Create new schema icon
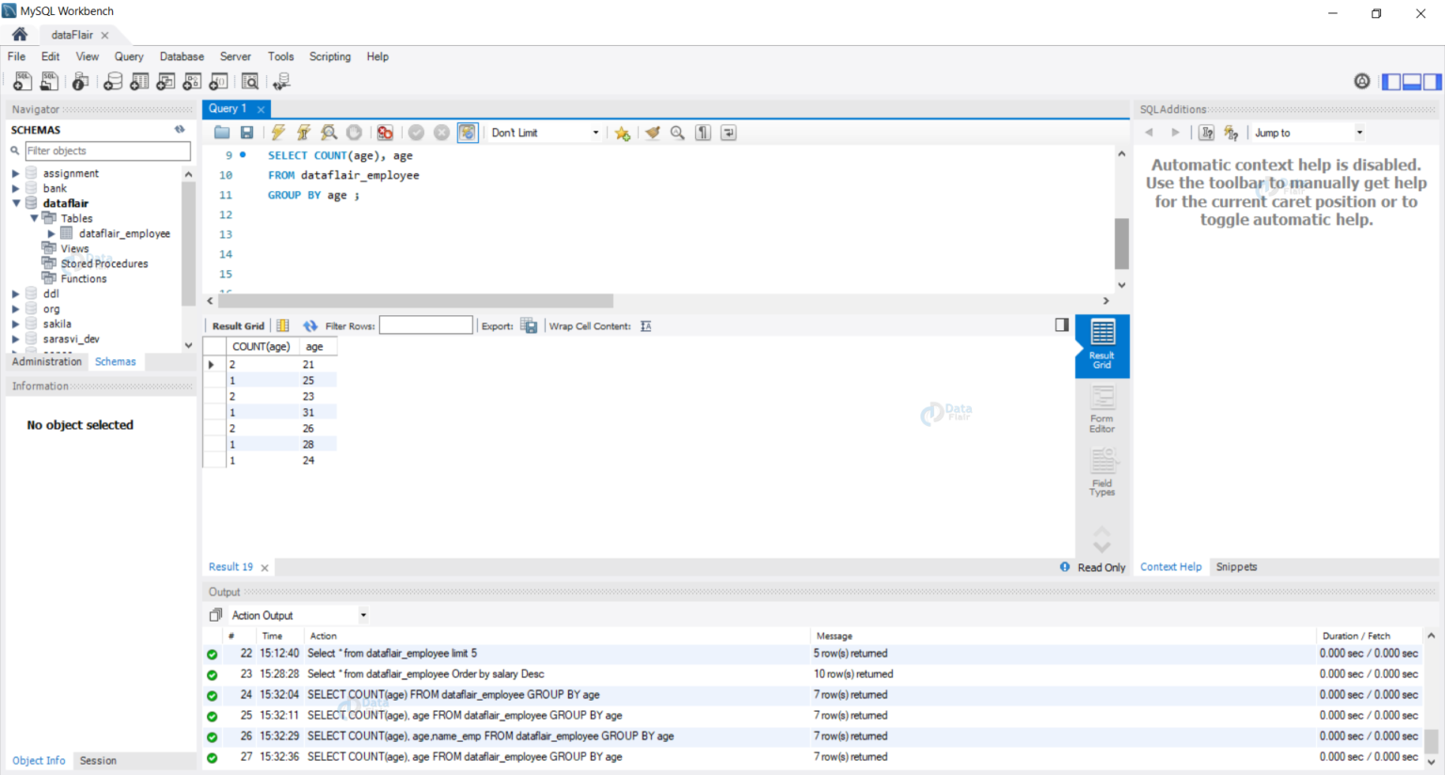Viewport: 1445px width, 775px height. (x=113, y=82)
